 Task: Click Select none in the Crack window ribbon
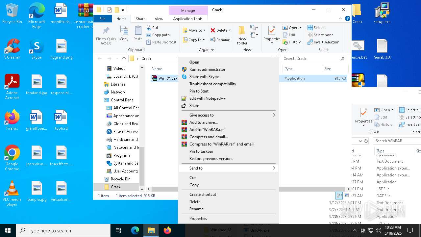(320, 35)
